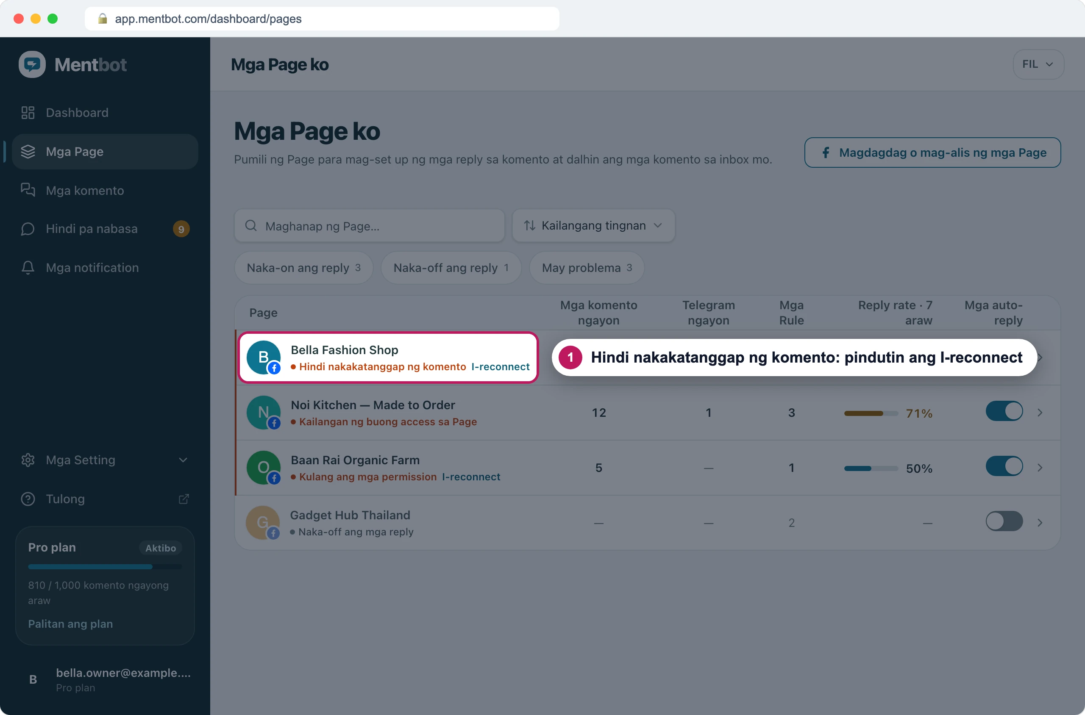The width and height of the screenshot is (1085, 715).
Task: Turn off auto-reply for Noi Kitchen
Action: 1004,411
